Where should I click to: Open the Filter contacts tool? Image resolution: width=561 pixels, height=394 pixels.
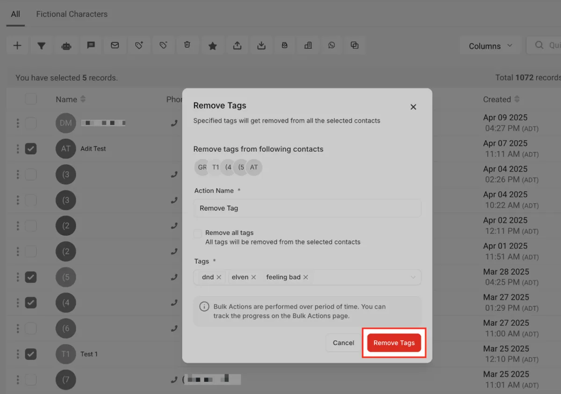42,45
